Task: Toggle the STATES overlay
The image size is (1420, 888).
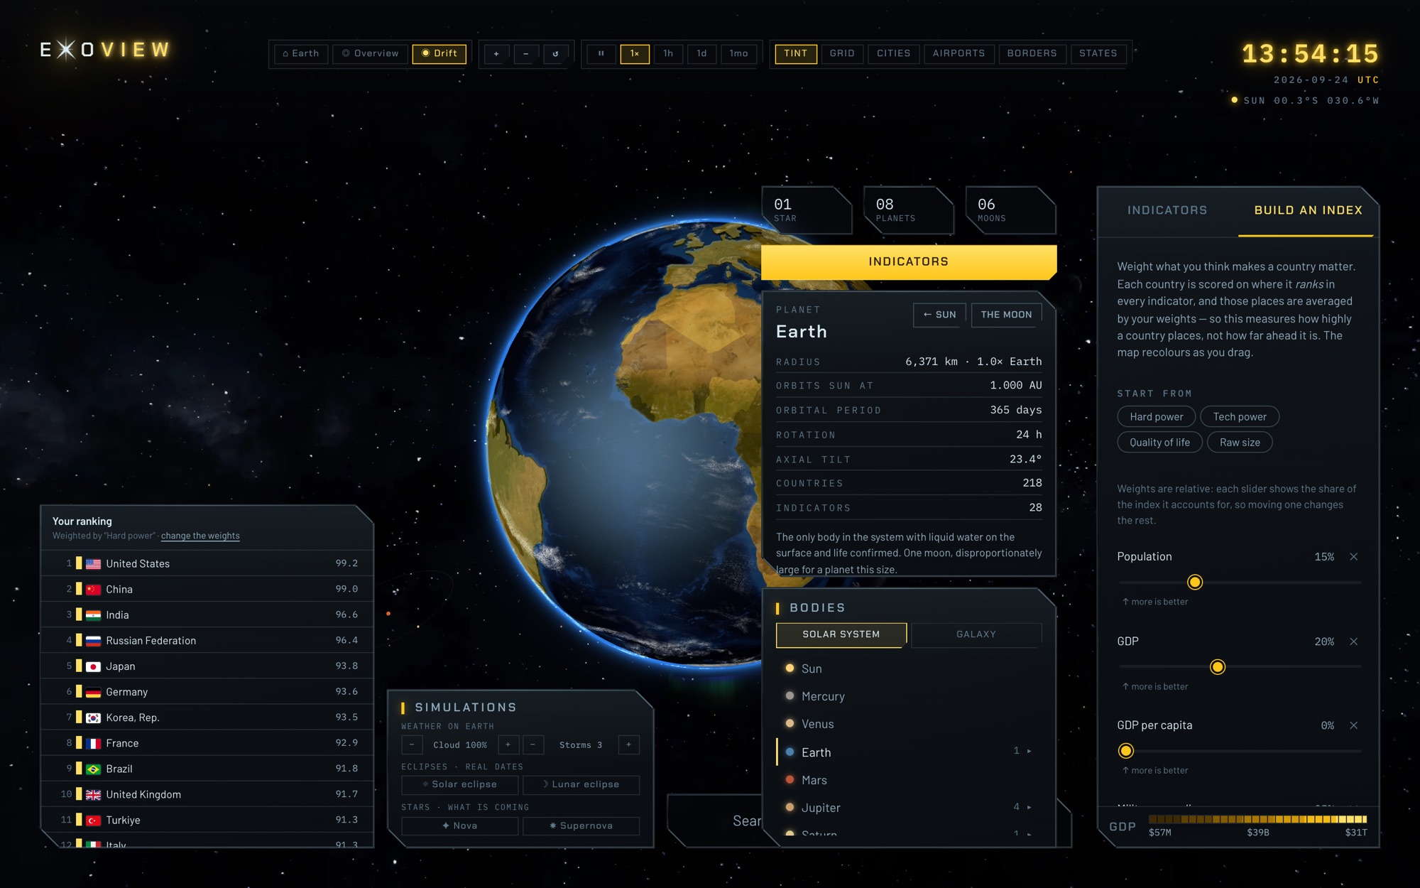Action: [x=1098, y=54]
